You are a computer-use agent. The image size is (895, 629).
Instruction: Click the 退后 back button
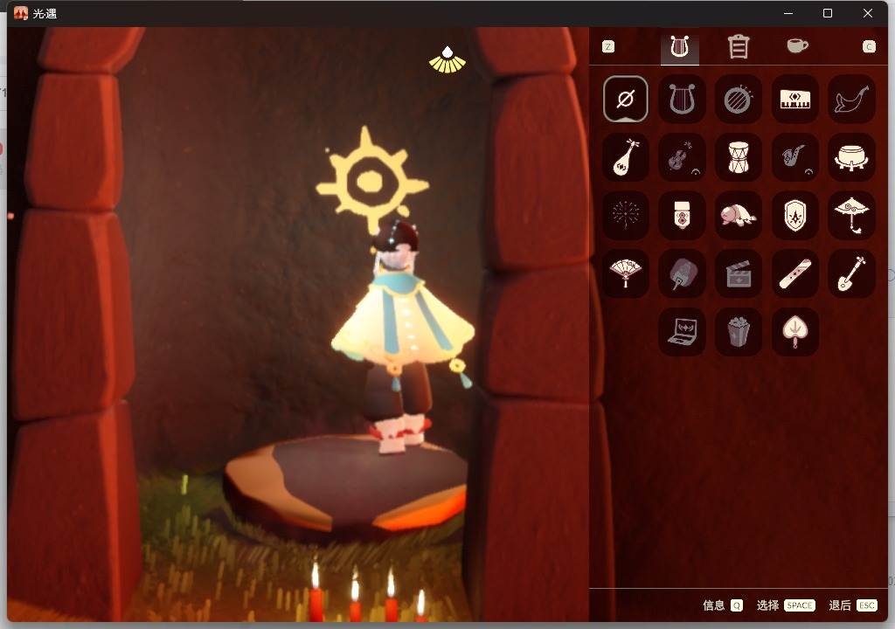[x=853, y=605]
